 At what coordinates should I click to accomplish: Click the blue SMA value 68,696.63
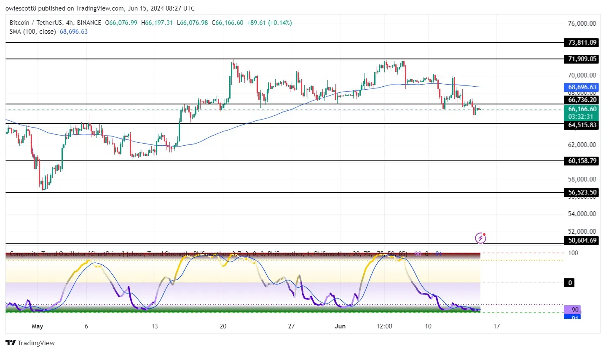73,31
